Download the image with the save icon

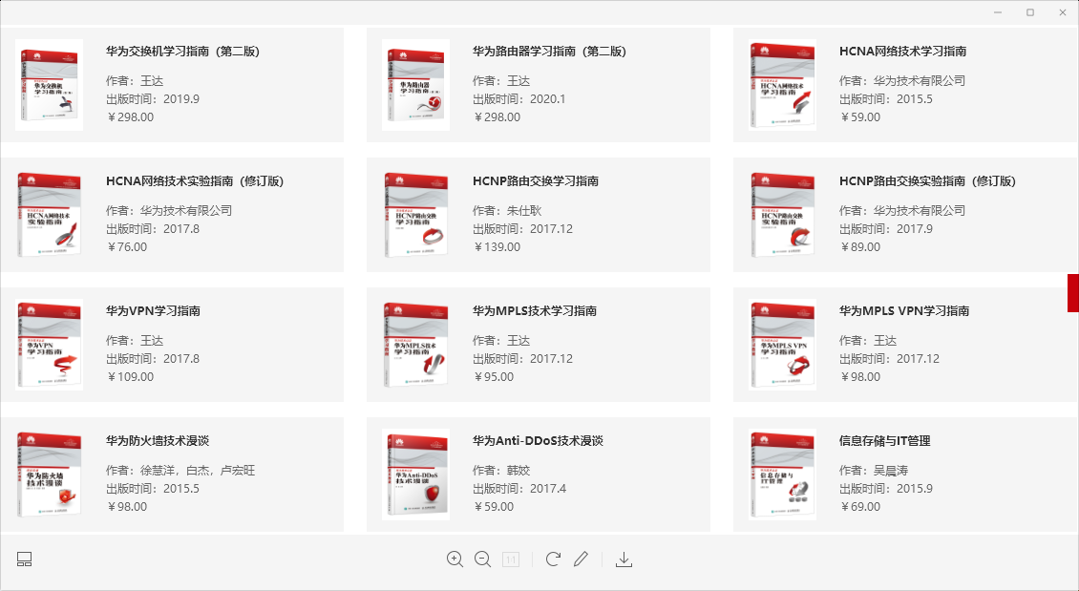(624, 559)
